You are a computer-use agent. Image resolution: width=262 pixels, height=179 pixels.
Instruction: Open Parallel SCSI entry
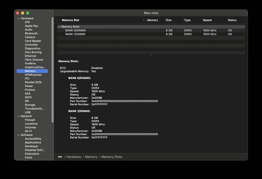pos(33,82)
